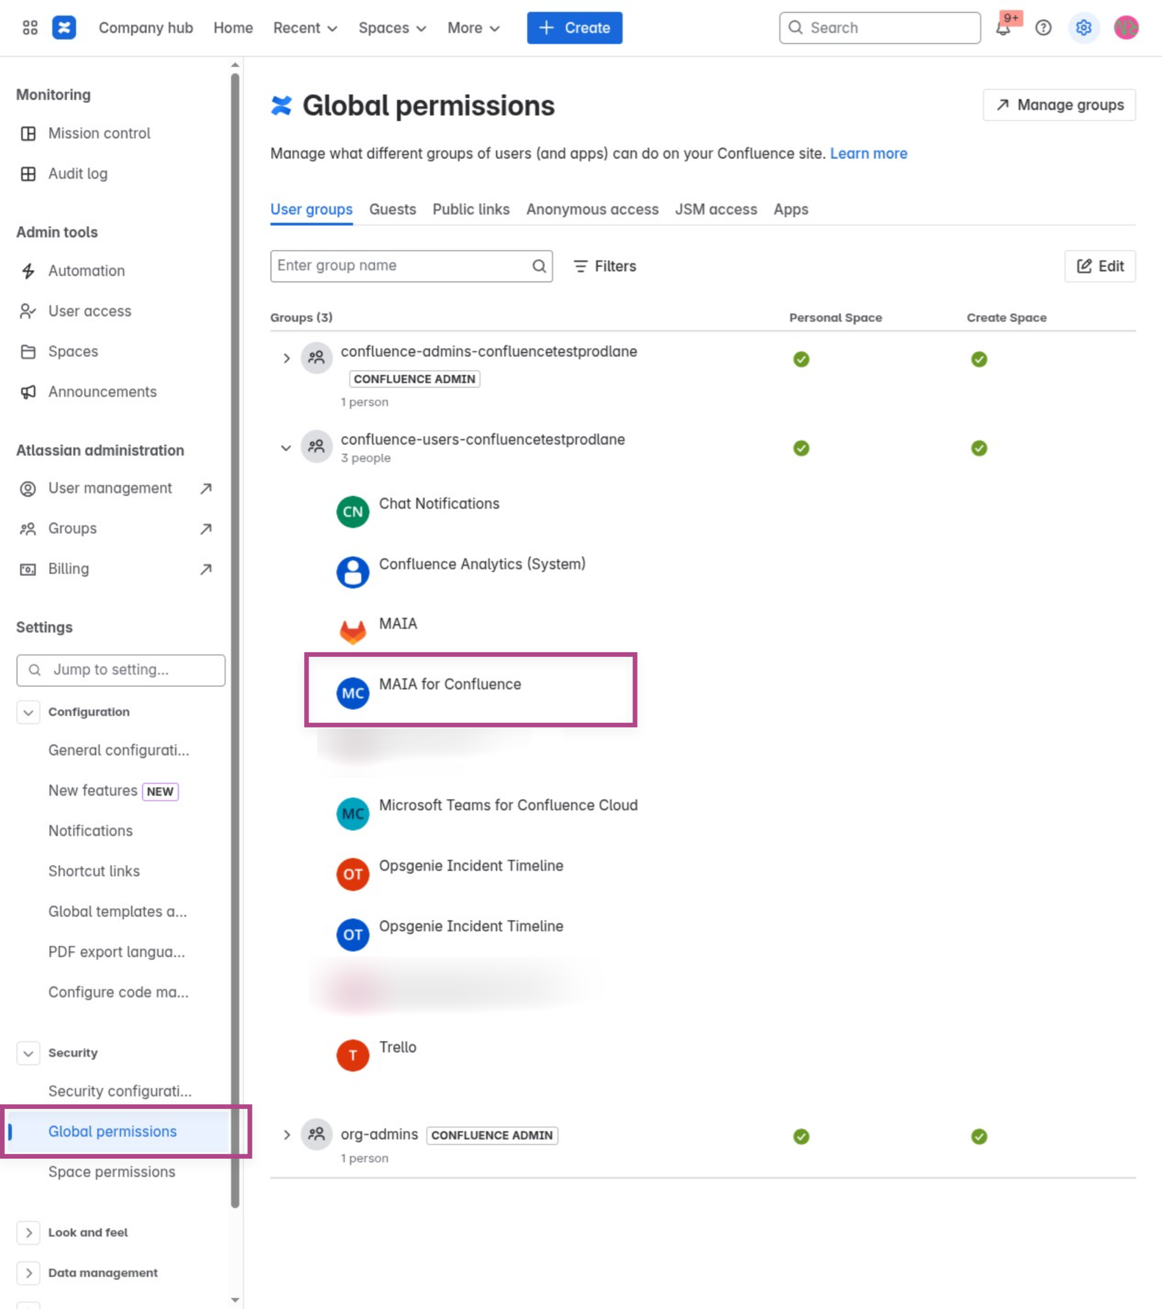This screenshot has height=1309, width=1162.
Task: Collapse the Security settings section
Action: pos(28,1054)
